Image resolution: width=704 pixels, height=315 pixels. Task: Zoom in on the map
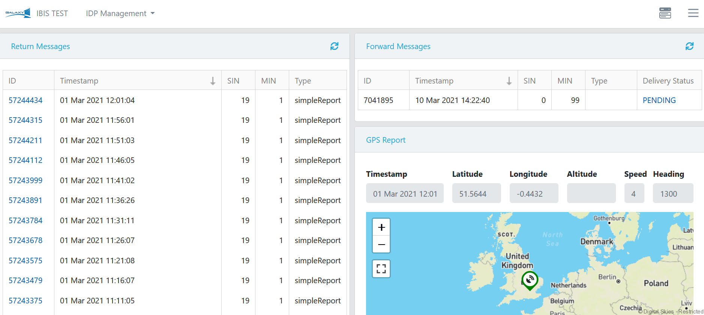[x=381, y=227]
